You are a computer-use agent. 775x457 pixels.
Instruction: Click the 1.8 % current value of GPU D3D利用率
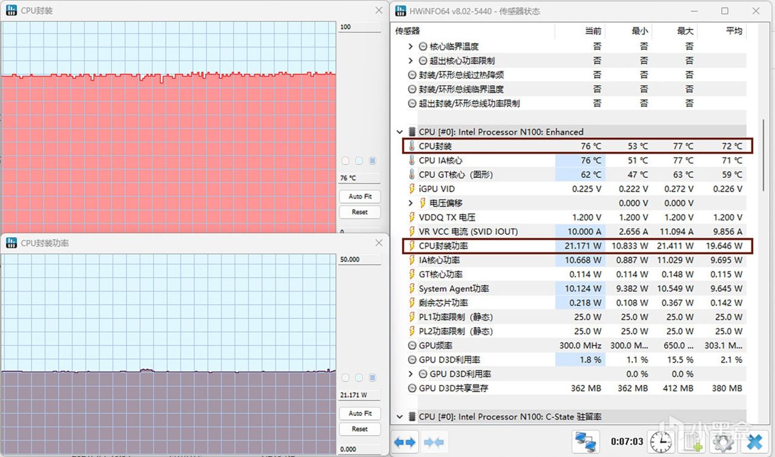(591, 360)
